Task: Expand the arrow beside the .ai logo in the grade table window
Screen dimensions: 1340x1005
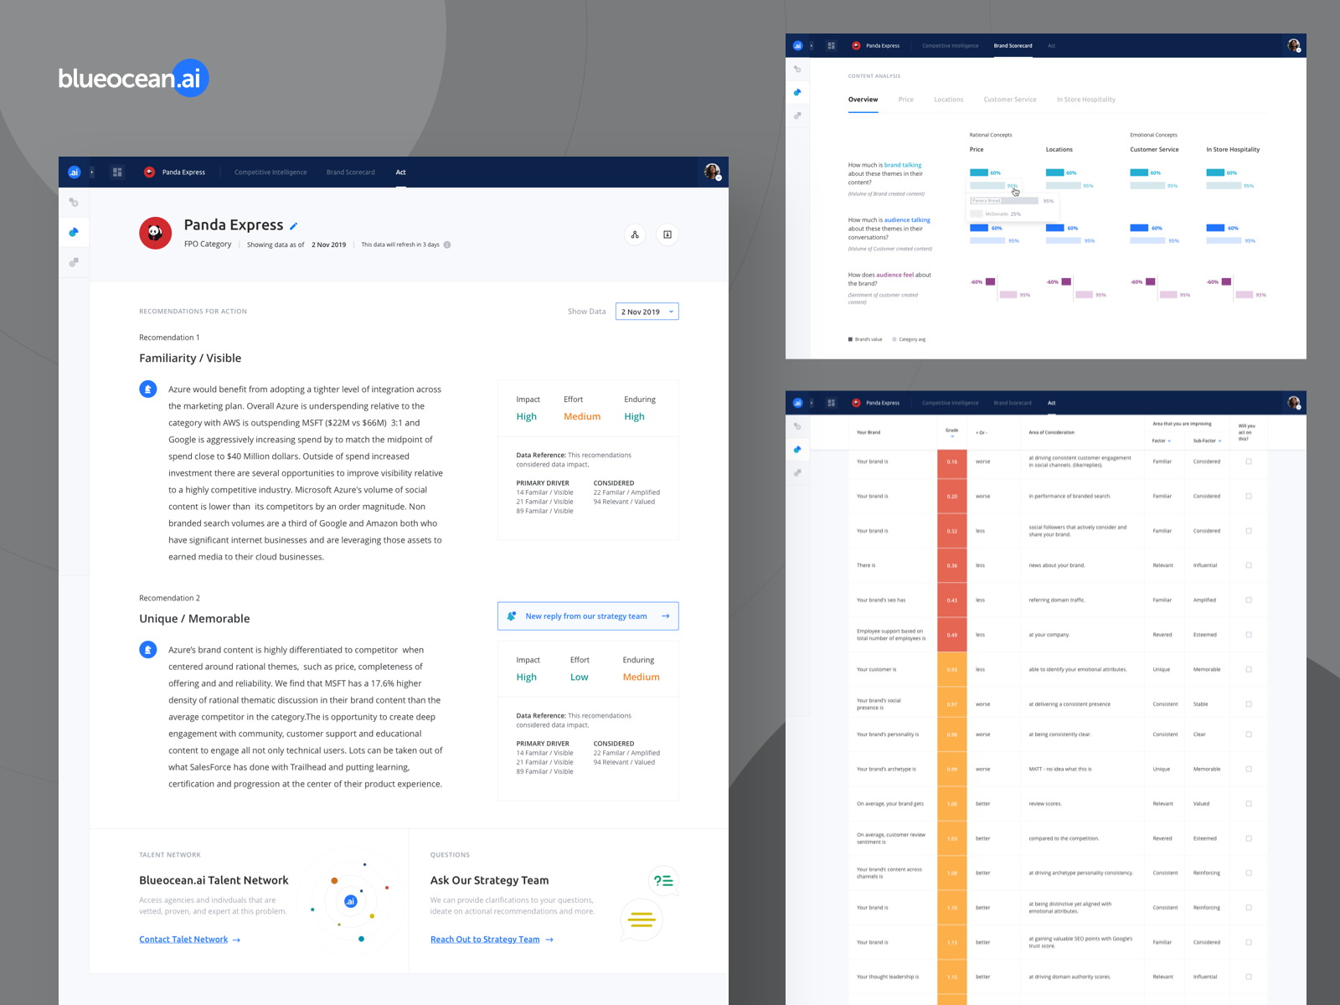Action: click(812, 403)
